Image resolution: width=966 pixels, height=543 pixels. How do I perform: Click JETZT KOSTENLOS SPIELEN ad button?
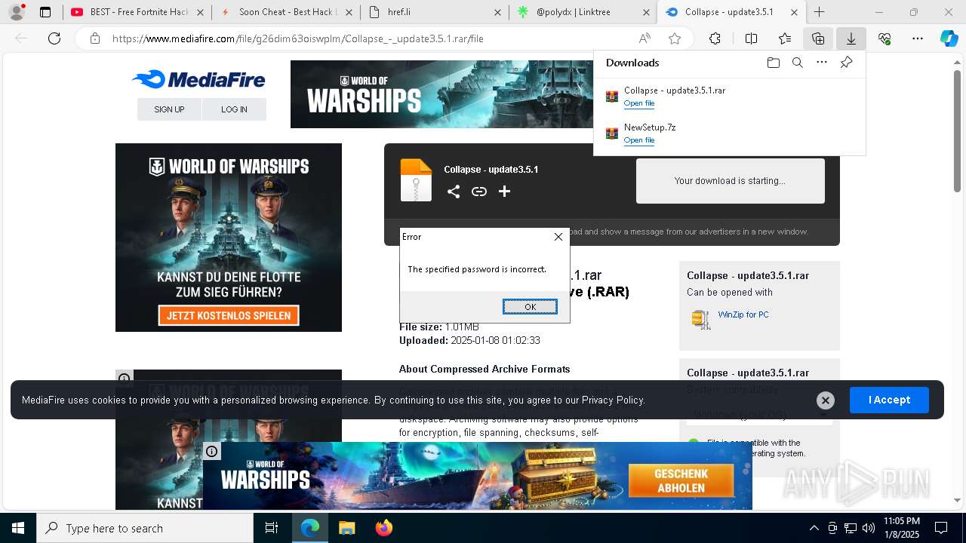[x=229, y=315]
